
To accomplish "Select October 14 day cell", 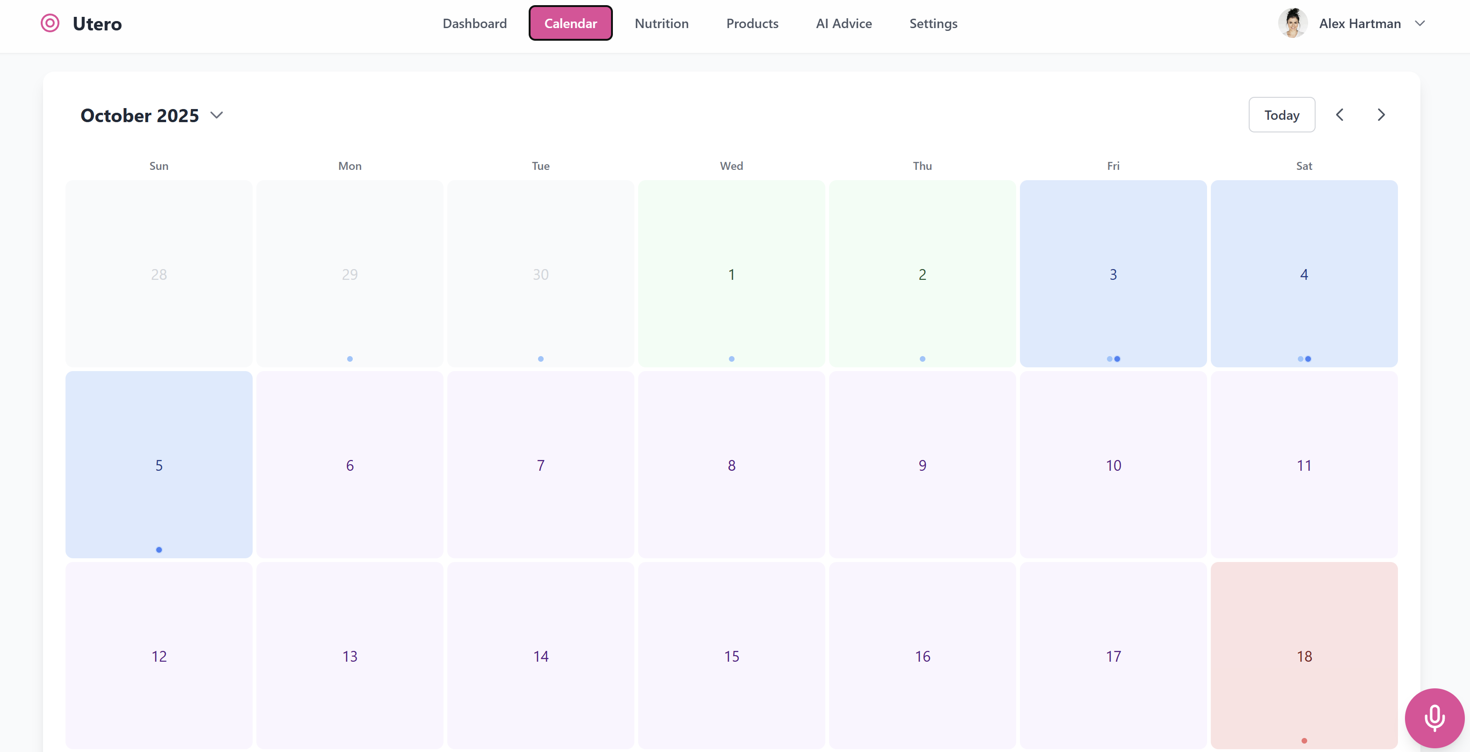I will 540,655.
